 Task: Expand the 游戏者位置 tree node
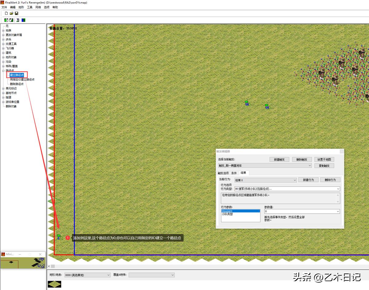3,102
